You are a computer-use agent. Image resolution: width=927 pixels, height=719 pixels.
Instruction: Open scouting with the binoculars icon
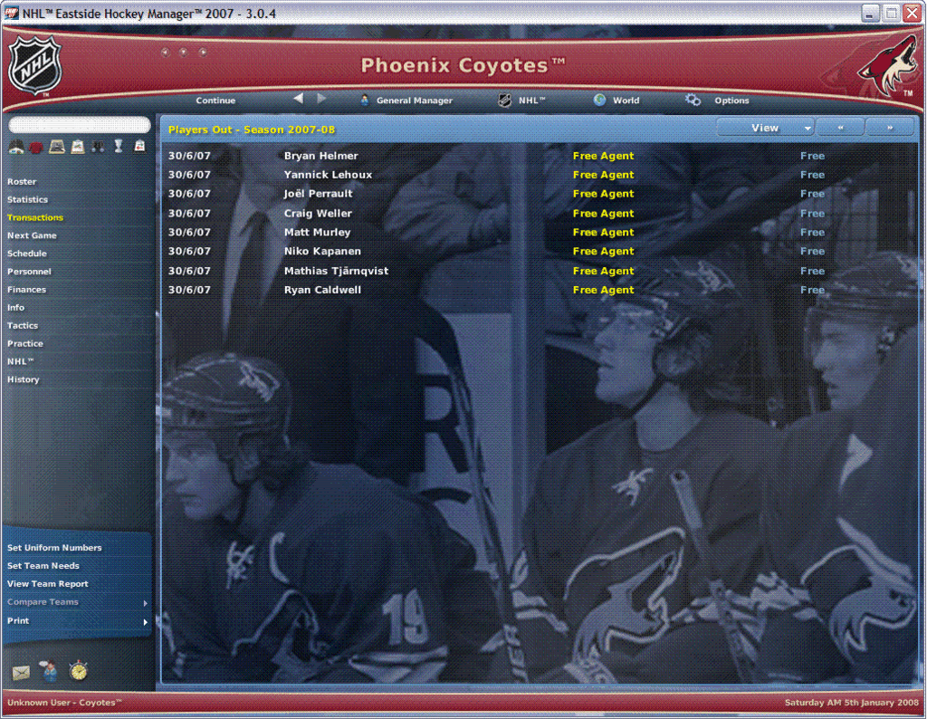tap(98, 147)
